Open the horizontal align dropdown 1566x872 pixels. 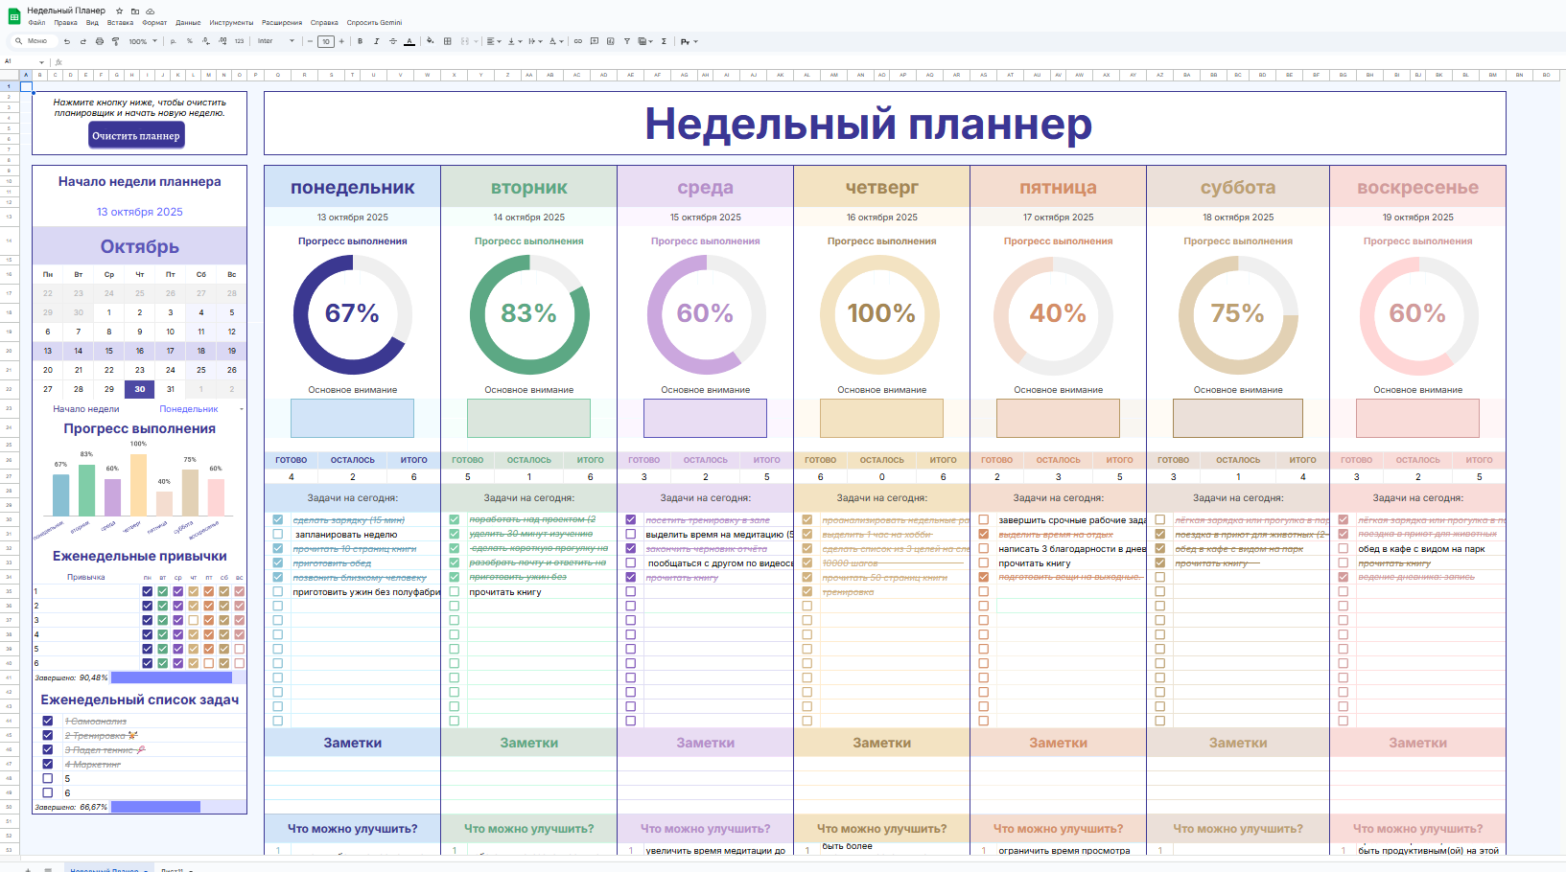pos(493,41)
